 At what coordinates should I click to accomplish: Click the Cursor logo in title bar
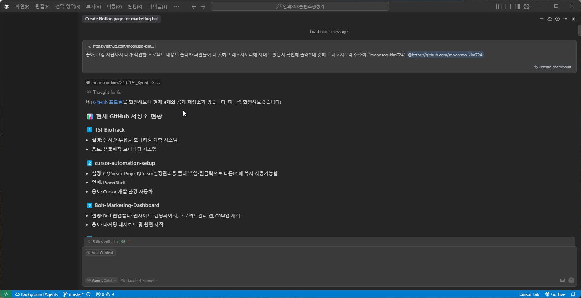pos(6,6)
